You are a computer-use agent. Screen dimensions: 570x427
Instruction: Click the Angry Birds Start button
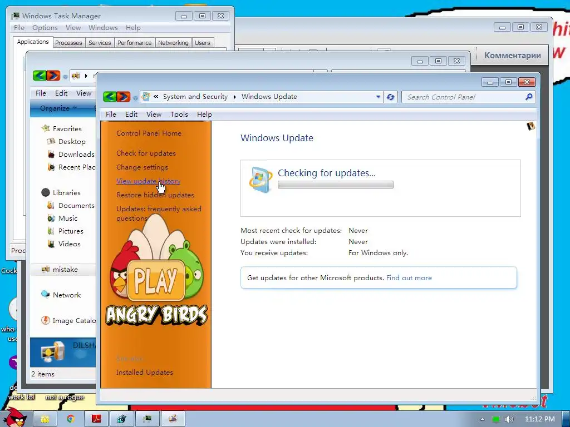point(15,418)
